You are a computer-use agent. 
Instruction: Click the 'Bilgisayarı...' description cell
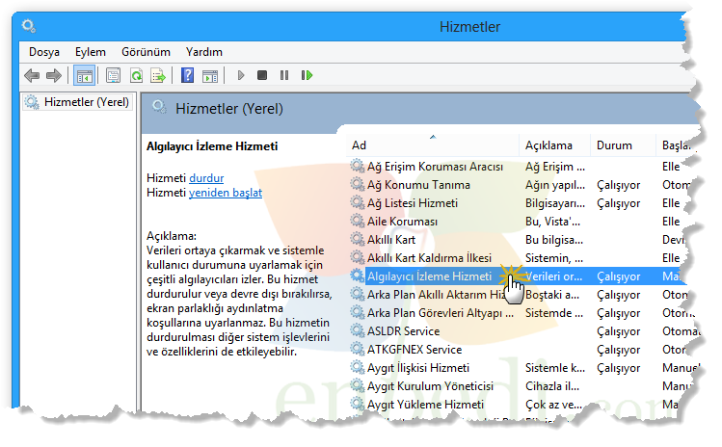(x=555, y=203)
